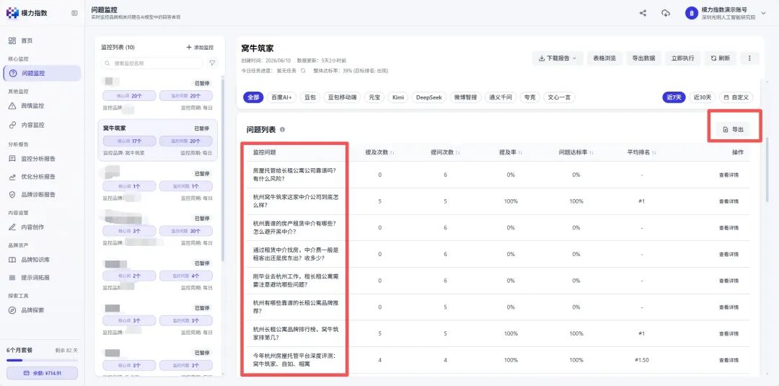
Task: Click 核心词 17个 pill in 窝牛筑家 card
Action: coord(130,141)
